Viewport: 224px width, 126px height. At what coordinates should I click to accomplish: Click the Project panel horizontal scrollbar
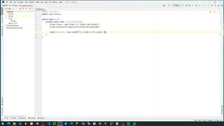tap(15, 116)
